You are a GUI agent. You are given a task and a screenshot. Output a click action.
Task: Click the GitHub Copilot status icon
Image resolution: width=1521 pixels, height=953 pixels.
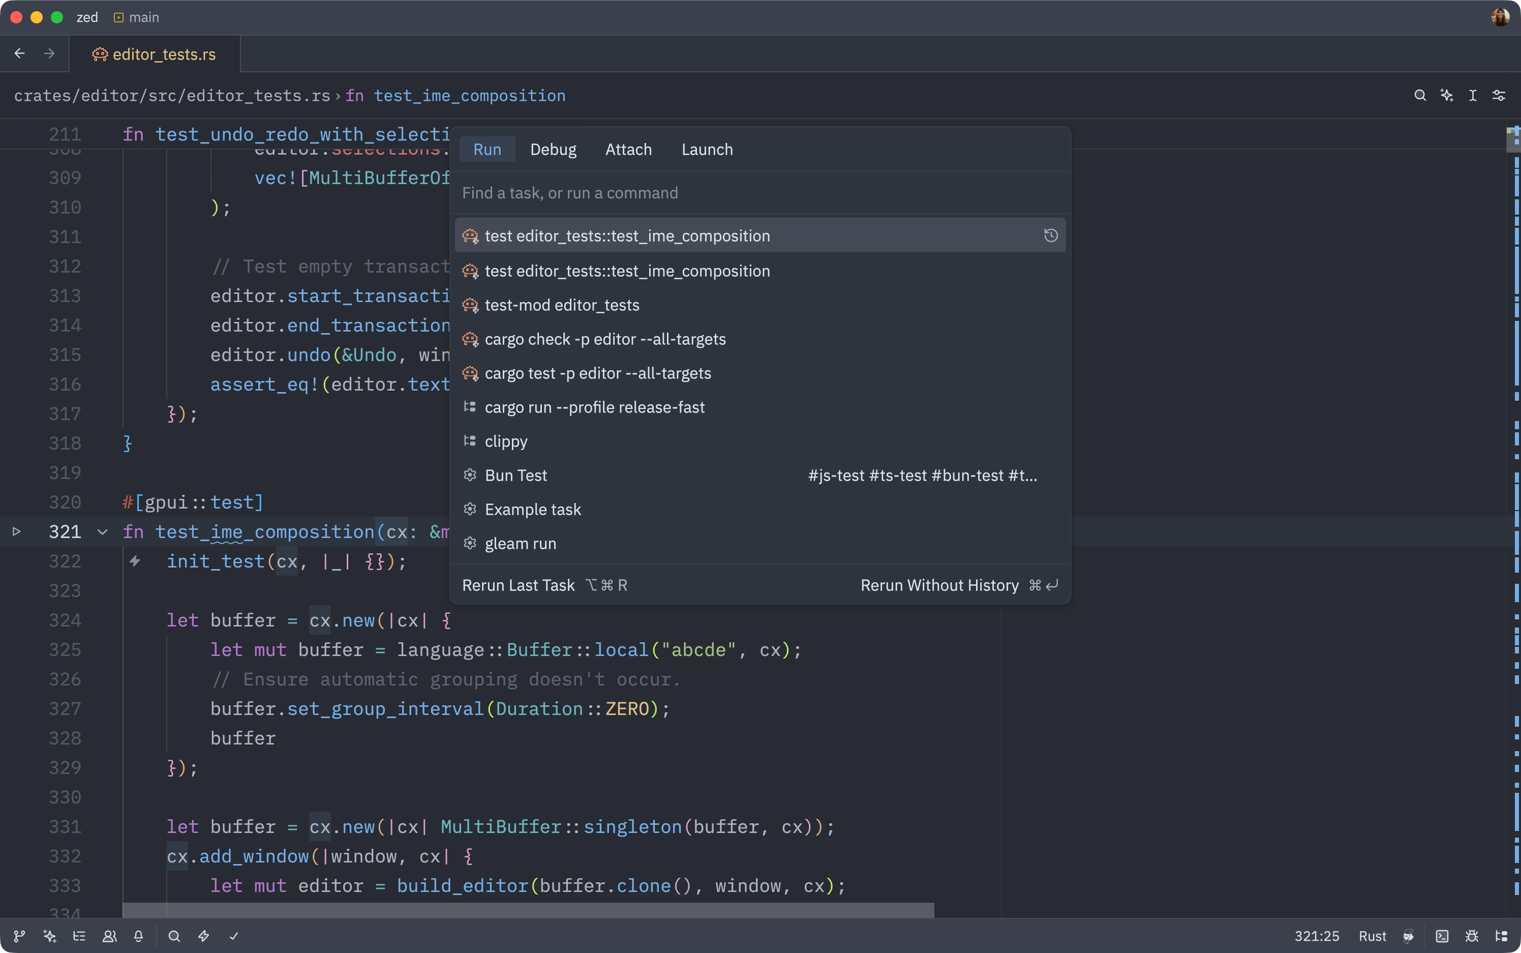[1409, 936]
